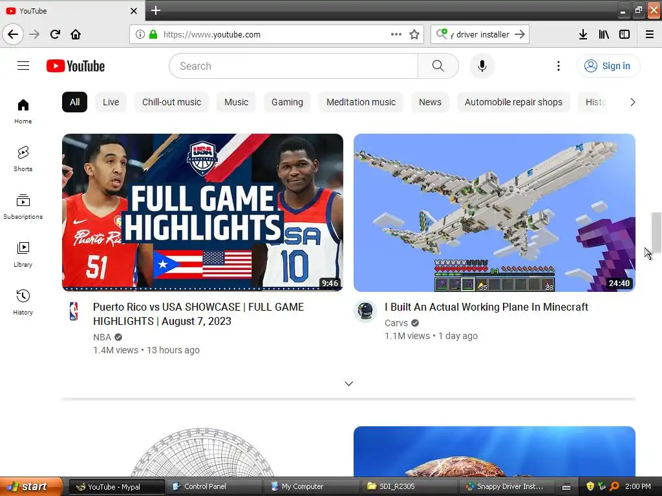Select the News filter chip
The width and height of the screenshot is (662, 496).
tap(430, 102)
